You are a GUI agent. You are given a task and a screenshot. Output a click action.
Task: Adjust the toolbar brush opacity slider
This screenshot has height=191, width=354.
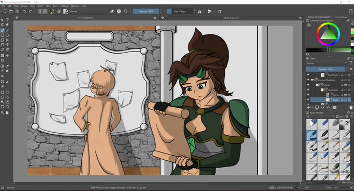tap(146, 11)
